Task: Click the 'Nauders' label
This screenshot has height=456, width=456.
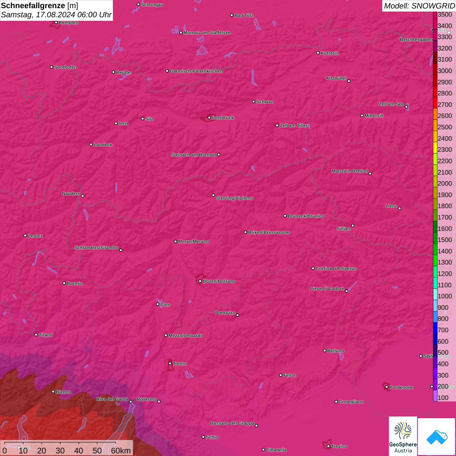Action: (71, 193)
